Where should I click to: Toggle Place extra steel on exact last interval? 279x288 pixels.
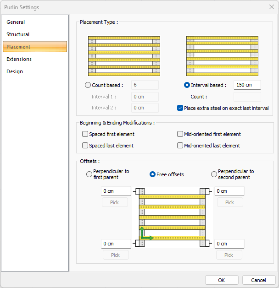coord(180,108)
